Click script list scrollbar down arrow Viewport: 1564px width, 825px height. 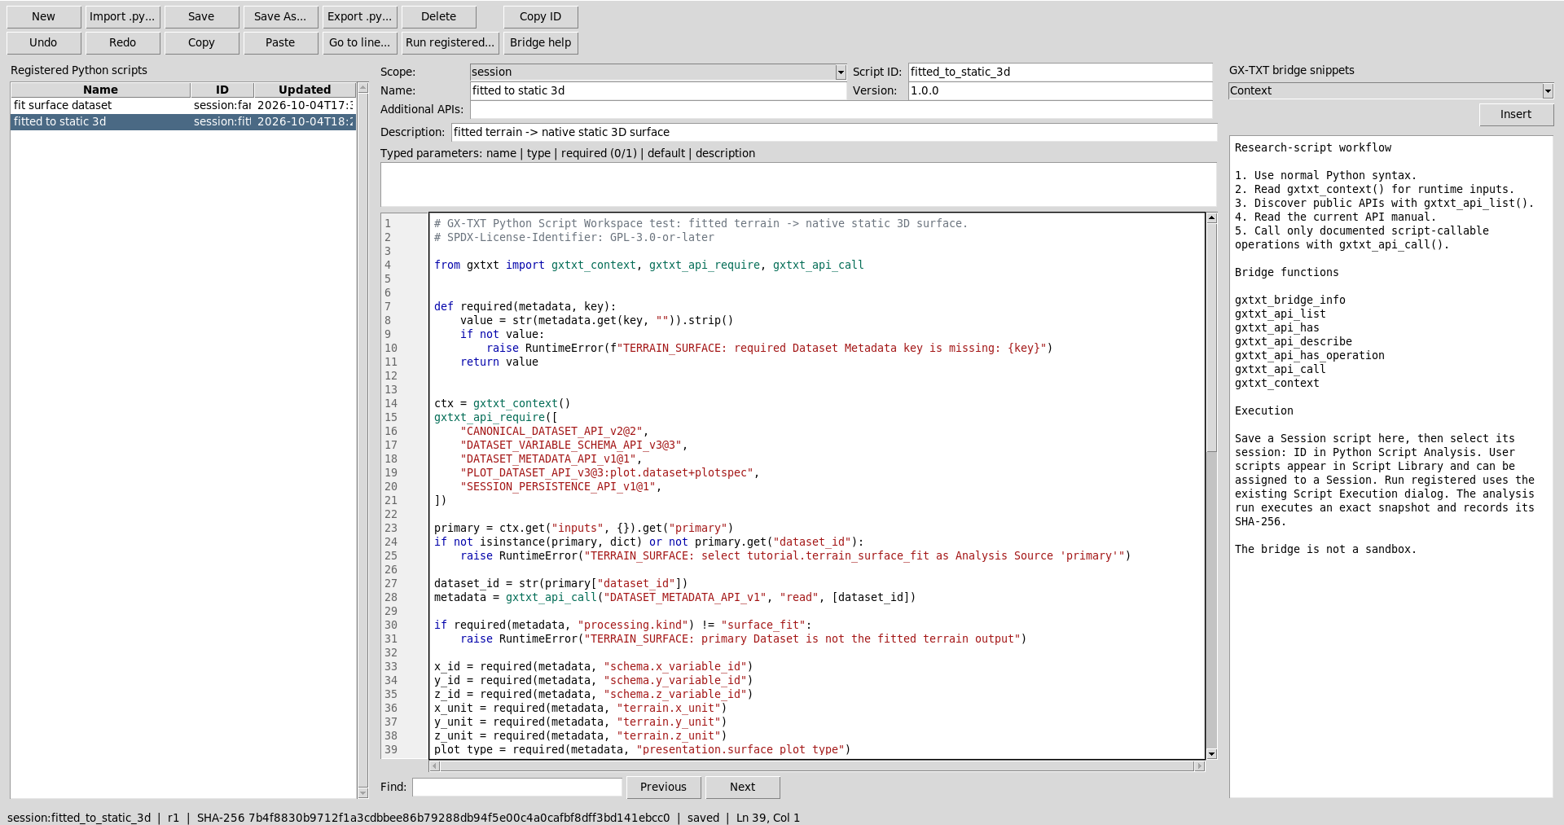pos(363,793)
